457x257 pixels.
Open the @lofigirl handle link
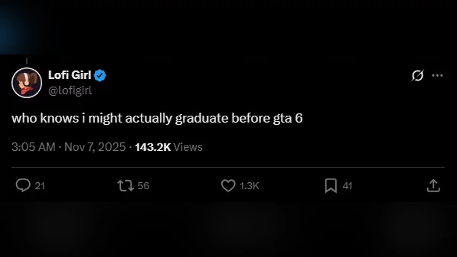tap(70, 91)
